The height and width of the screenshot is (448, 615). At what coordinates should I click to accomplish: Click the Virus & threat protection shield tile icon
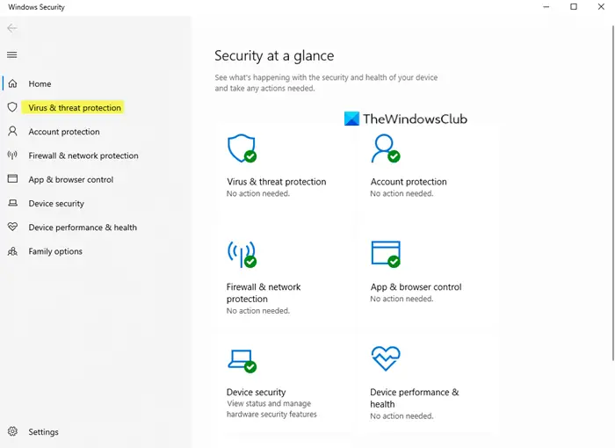[241, 148]
